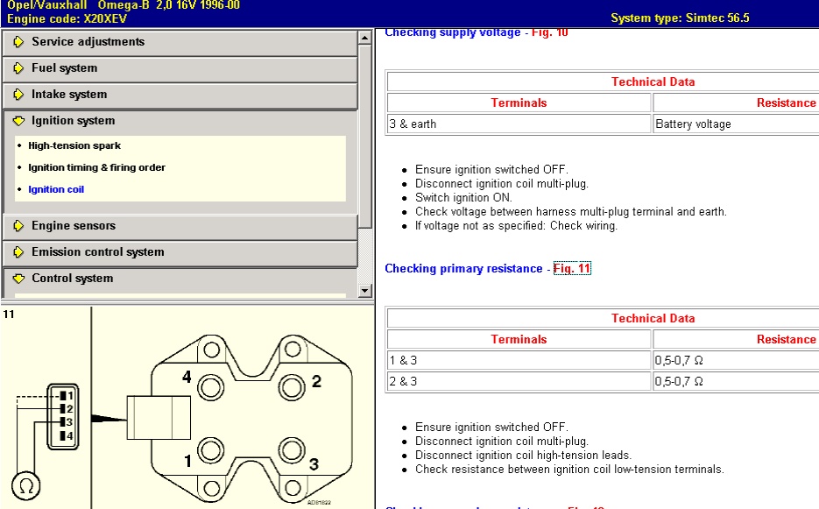Expand the Engine sensors section
The width and height of the screenshot is (819, 509).
[x=180, y=226]
